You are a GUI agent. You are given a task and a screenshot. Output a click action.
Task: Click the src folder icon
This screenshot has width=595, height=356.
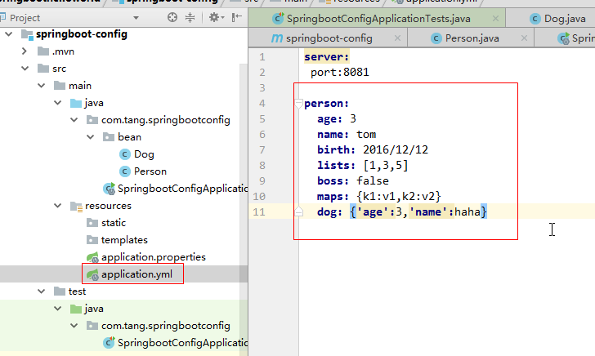click(43, 69)
